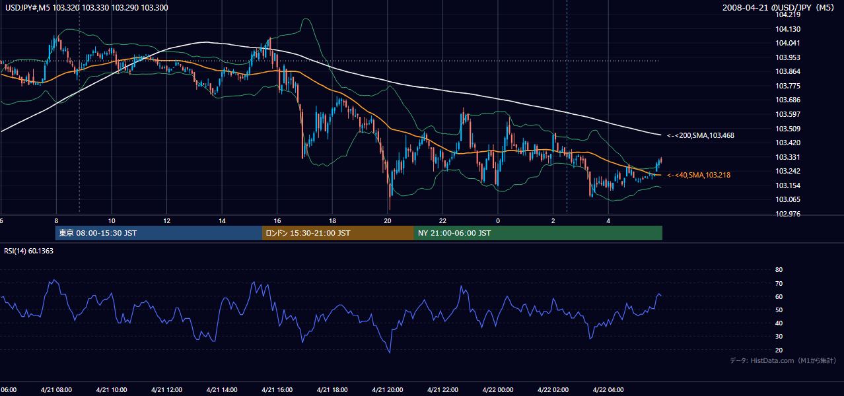This screenshot has width=844, height=396.
Task: Click hour label 22 under the price chart
Action: point(442,220)
